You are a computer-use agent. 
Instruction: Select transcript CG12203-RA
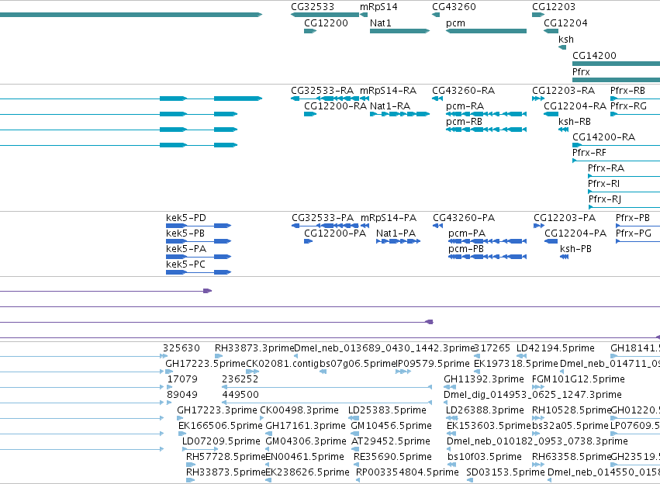point(563,91)
